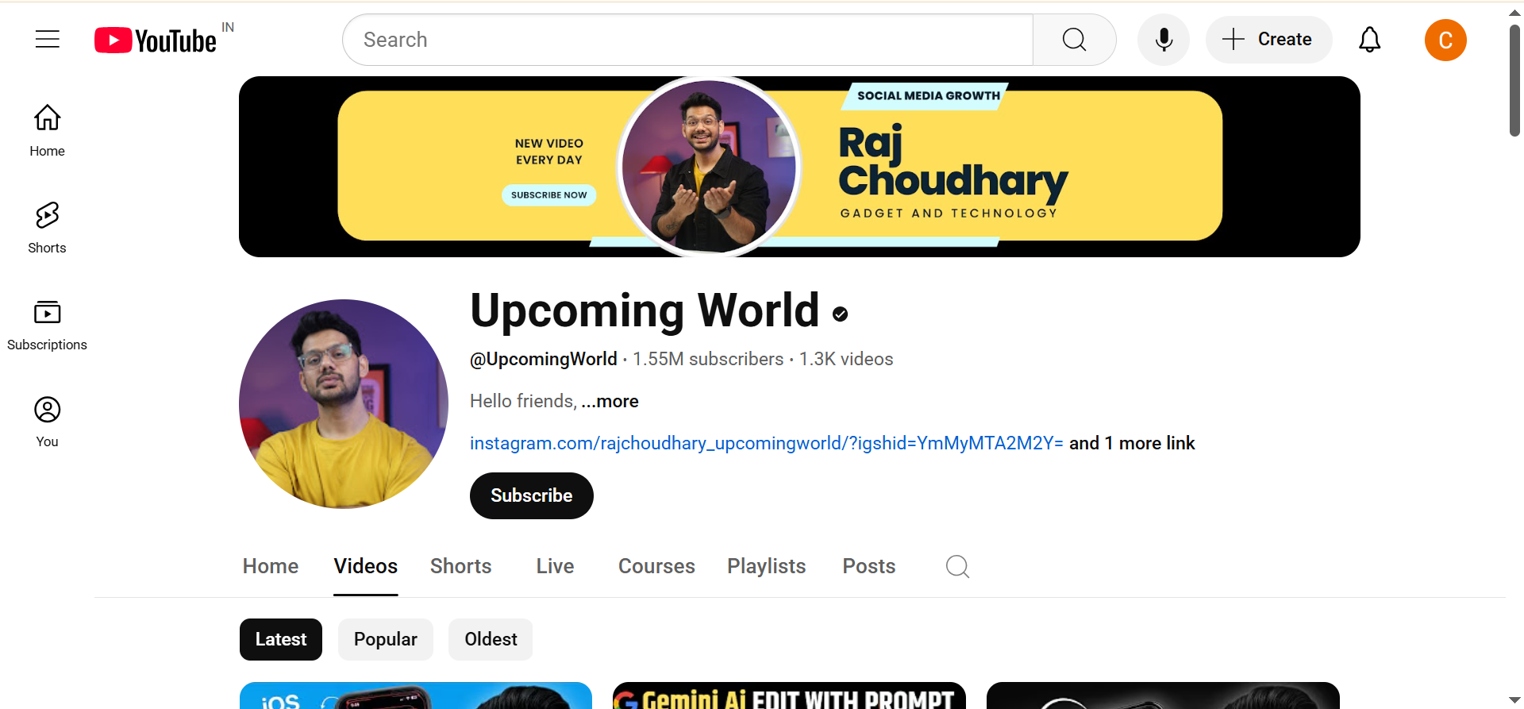Open the orange account avatar menu

tap(1445, 40)
